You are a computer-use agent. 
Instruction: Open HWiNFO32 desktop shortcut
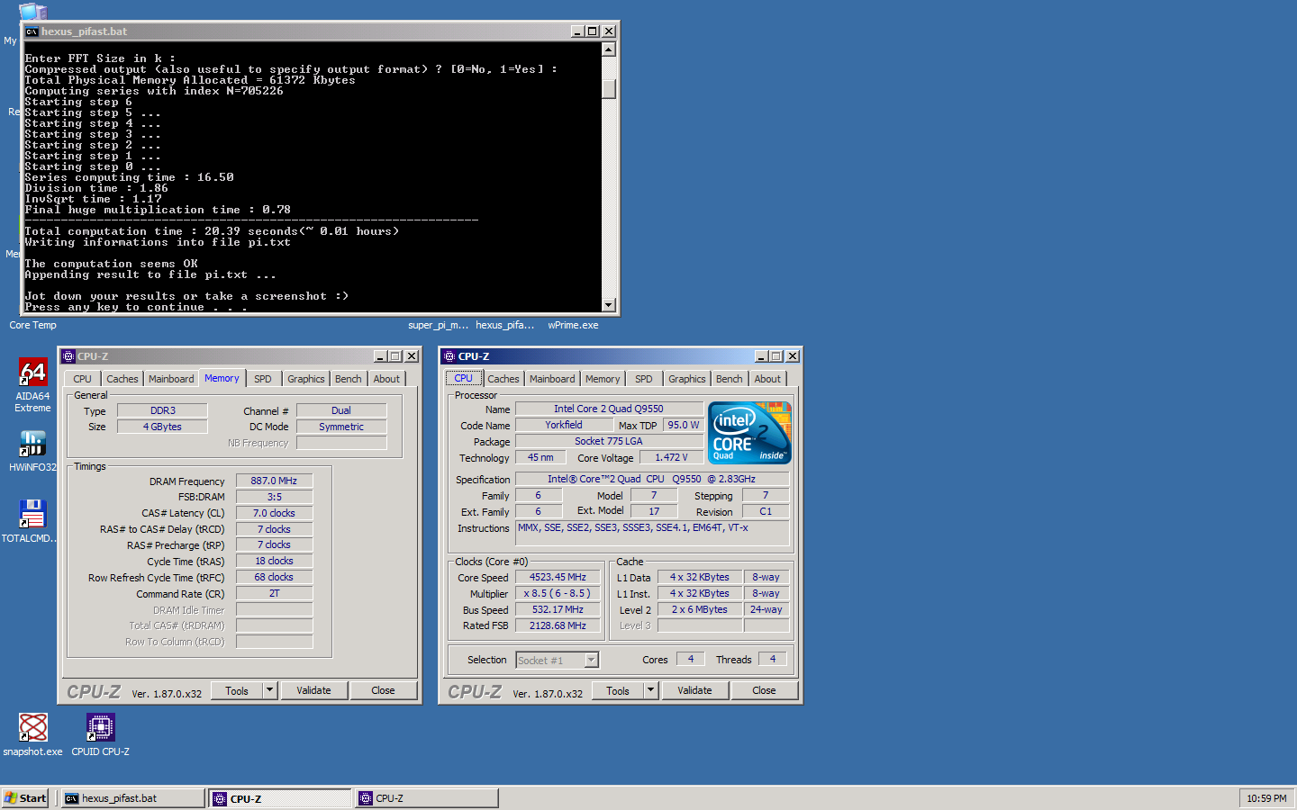(x=32, y=450)
